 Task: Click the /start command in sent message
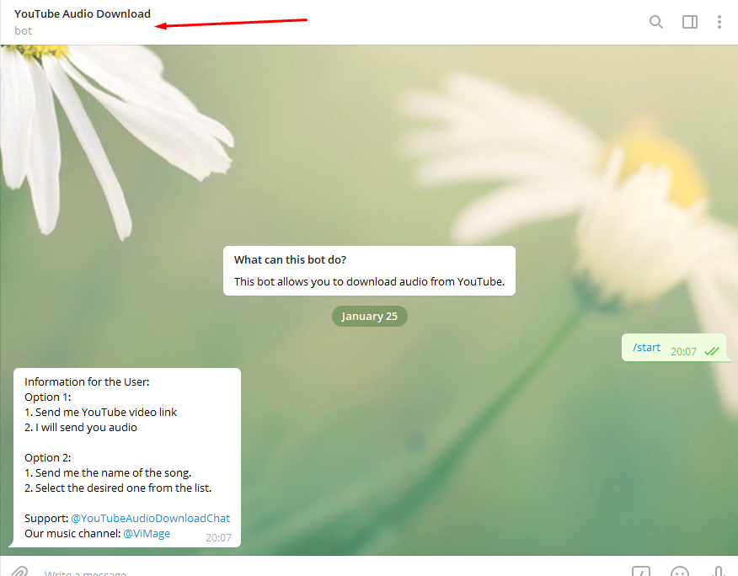click(x=646, y=347)
